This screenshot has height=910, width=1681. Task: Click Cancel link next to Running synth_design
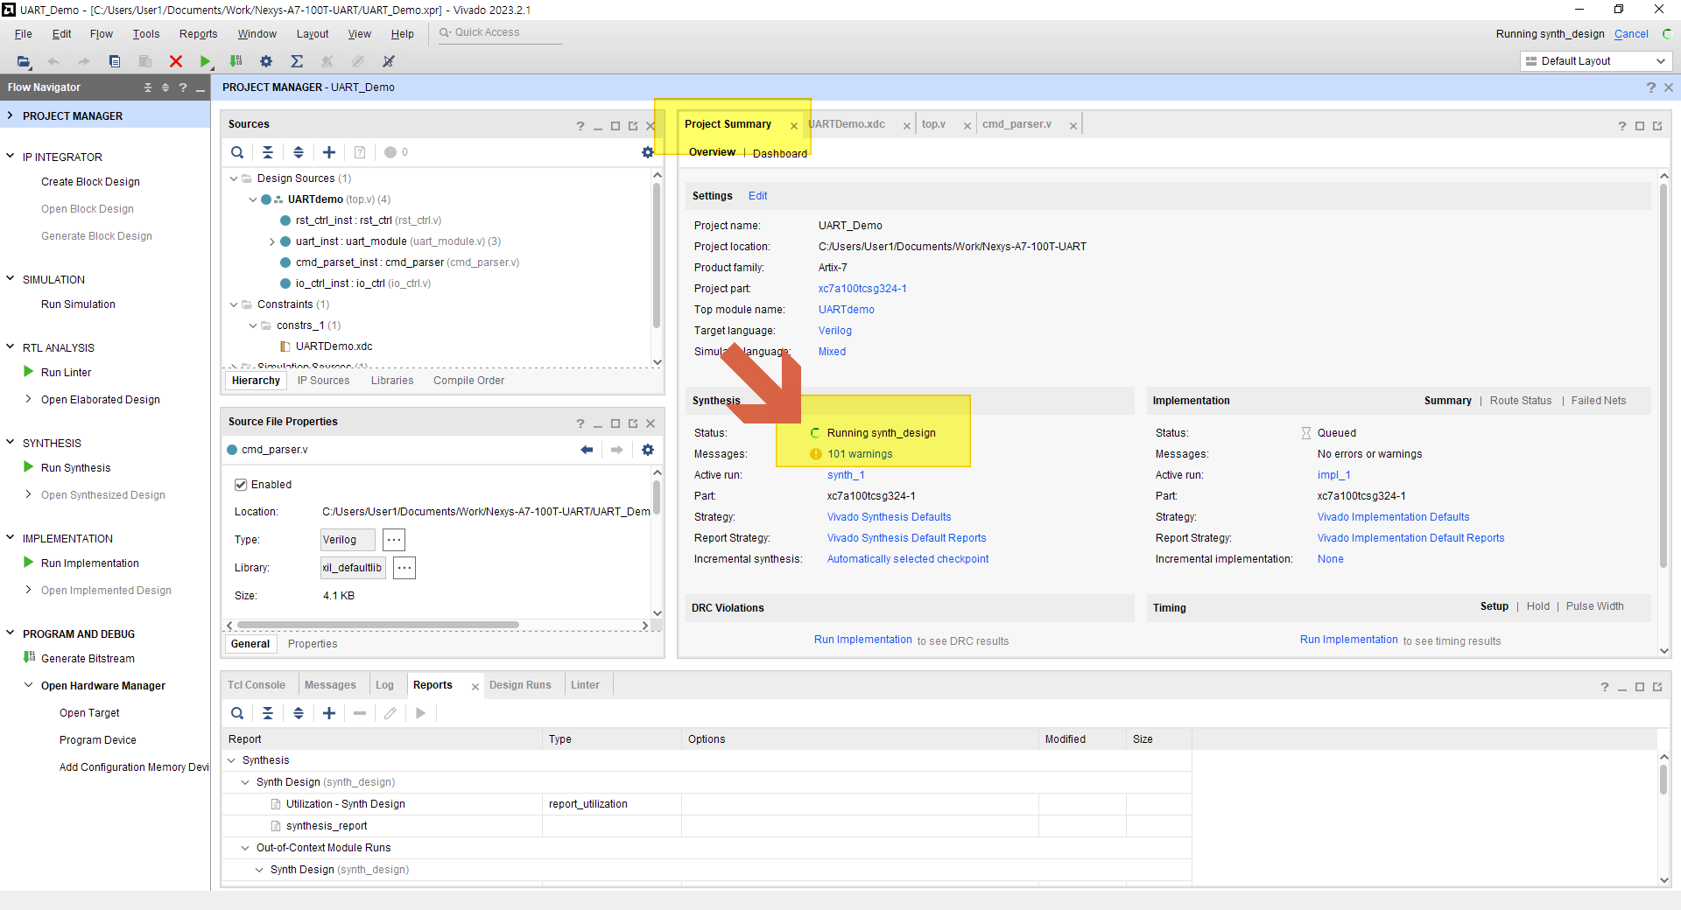tap(1631, 34)
